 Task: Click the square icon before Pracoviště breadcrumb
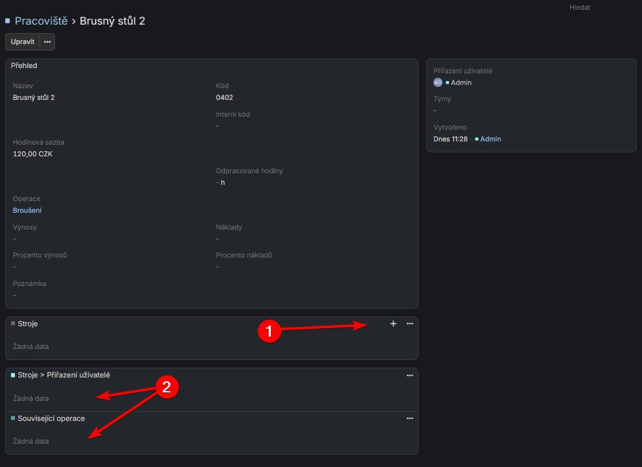[x=8, y=21]
